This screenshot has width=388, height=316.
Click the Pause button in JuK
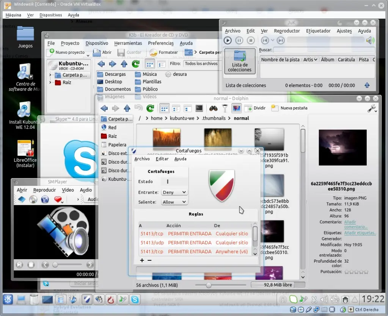(x=239, y=40)
